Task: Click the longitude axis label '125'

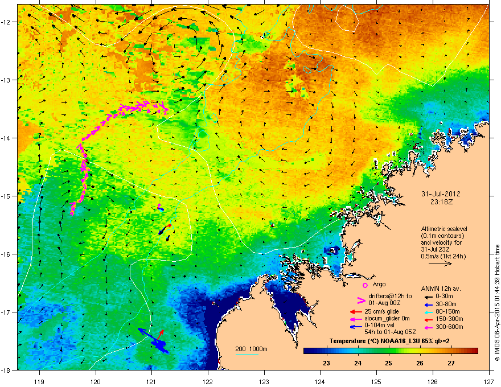Action: tap(376, 381)
